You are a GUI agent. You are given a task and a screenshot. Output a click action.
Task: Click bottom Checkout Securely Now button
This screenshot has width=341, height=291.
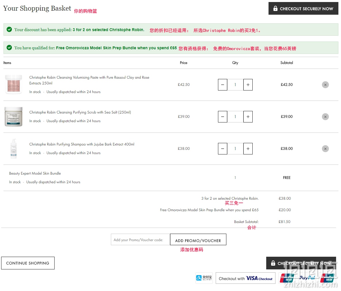pyautogui.click(x=301, y=263)
